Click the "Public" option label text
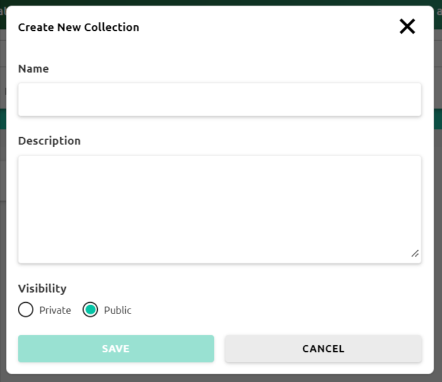442x382 pixels. 117,310
